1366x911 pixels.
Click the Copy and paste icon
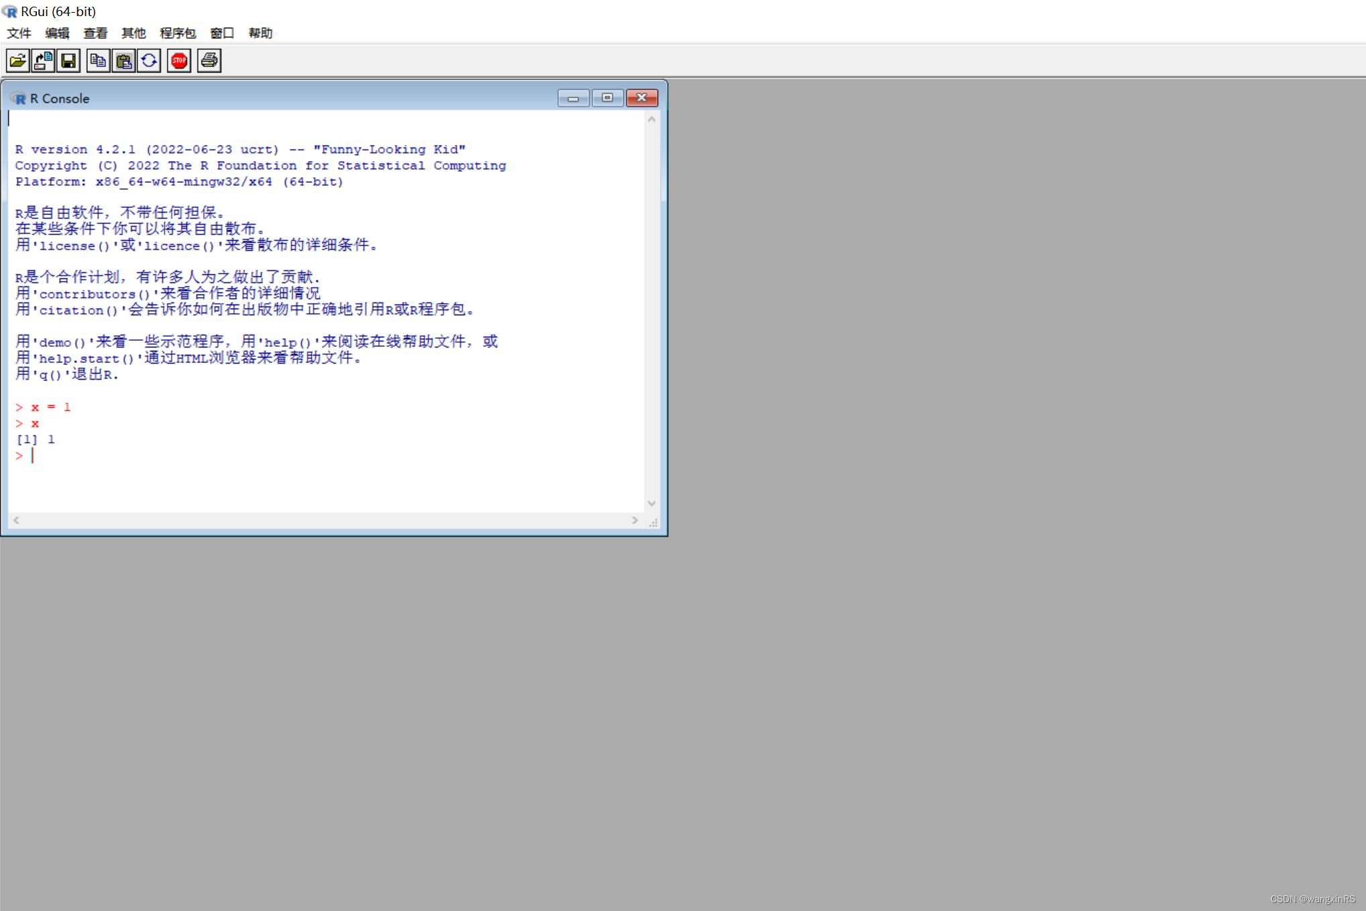149,61
